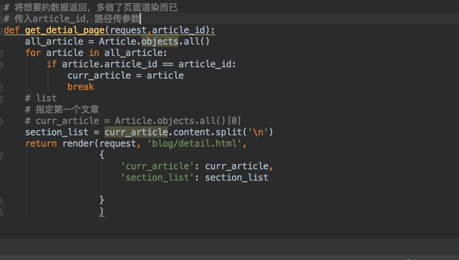Collapse fold marker beside 'if article.article_id' line
Image resolution: width=459 pixels, height=260 pixels.
(1, 65)
